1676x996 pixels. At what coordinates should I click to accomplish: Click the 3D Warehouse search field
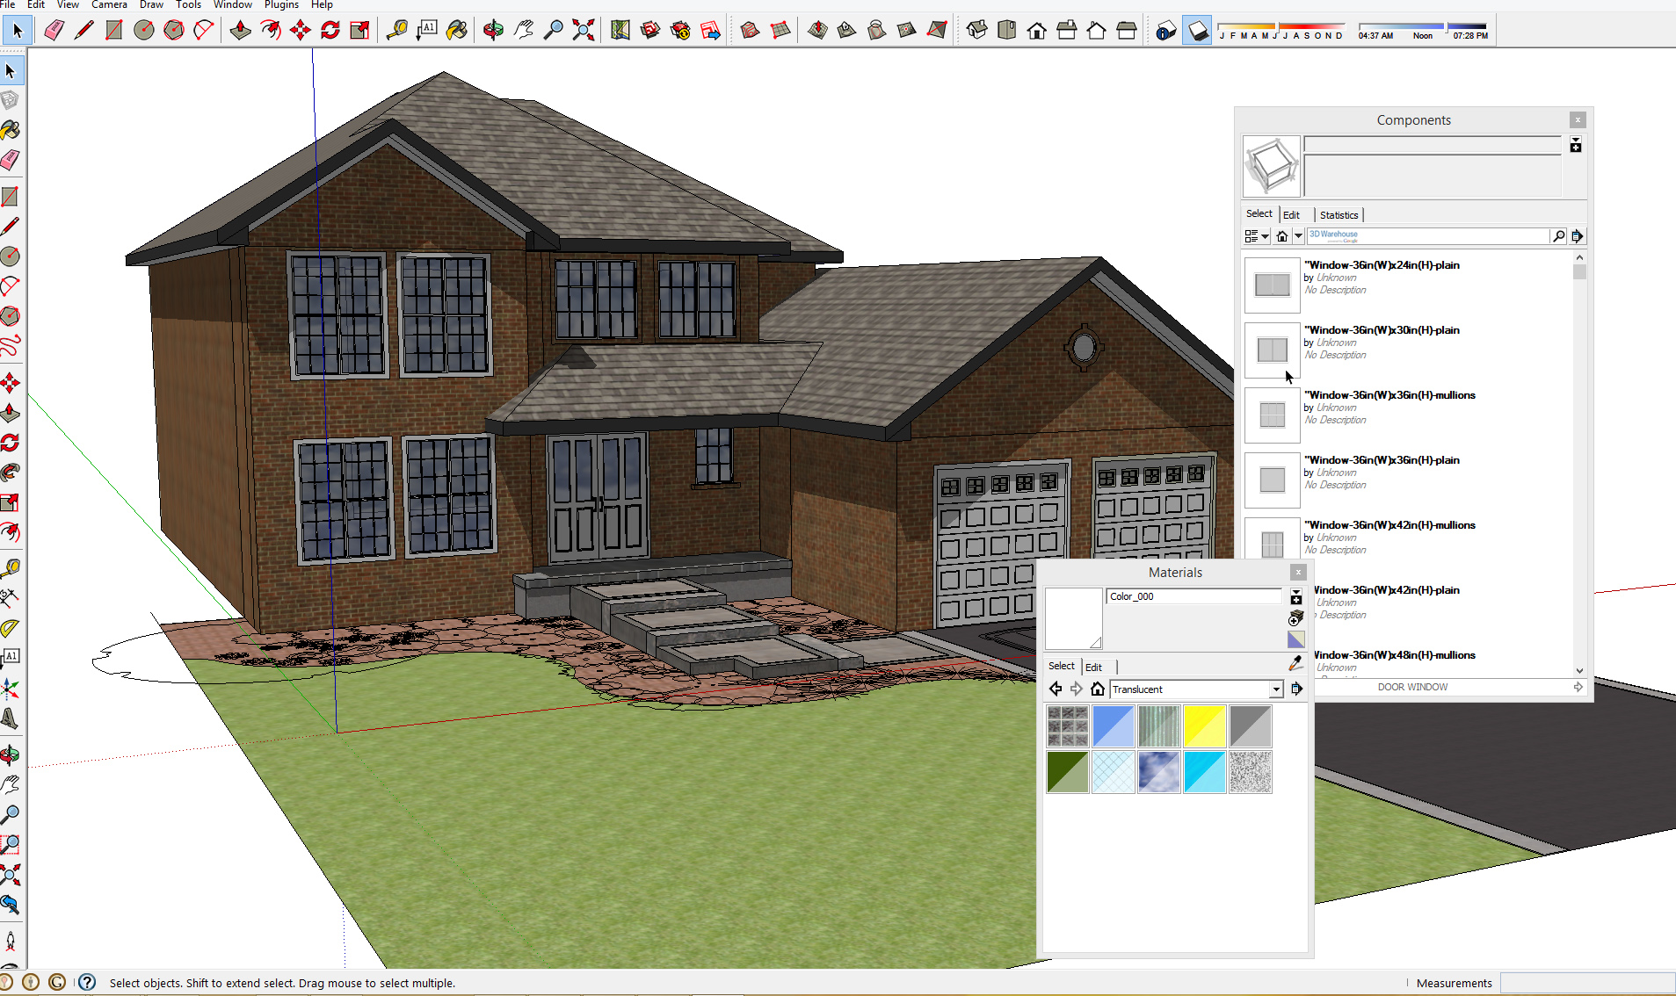point(1428,235)
